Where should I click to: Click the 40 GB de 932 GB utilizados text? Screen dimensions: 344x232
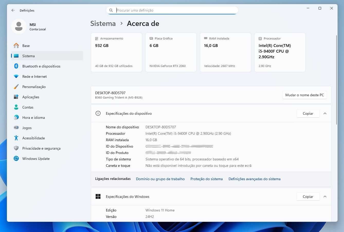point(114,66)
